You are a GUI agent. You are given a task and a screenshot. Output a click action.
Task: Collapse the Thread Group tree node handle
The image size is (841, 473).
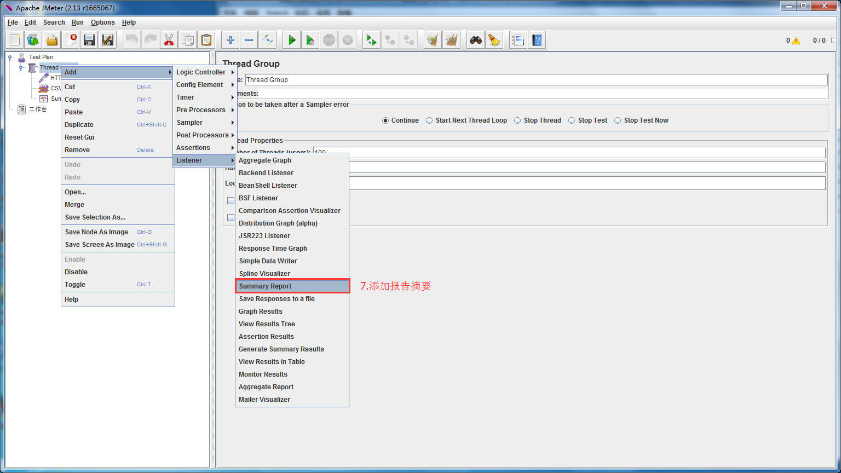click(21, 67)
